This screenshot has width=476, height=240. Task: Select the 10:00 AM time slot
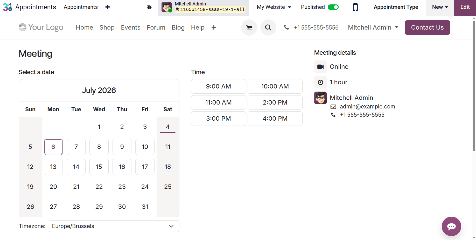275,86
